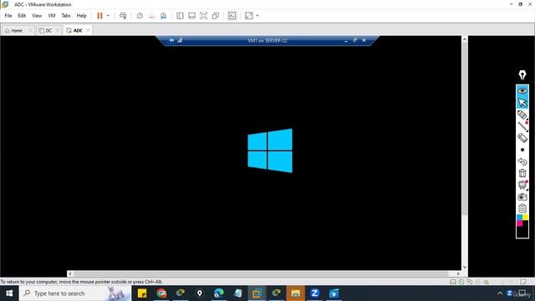Toggle the eye visibility annotation tool
The height and width of the screenshot is (301, 535).
click(522, 91)
